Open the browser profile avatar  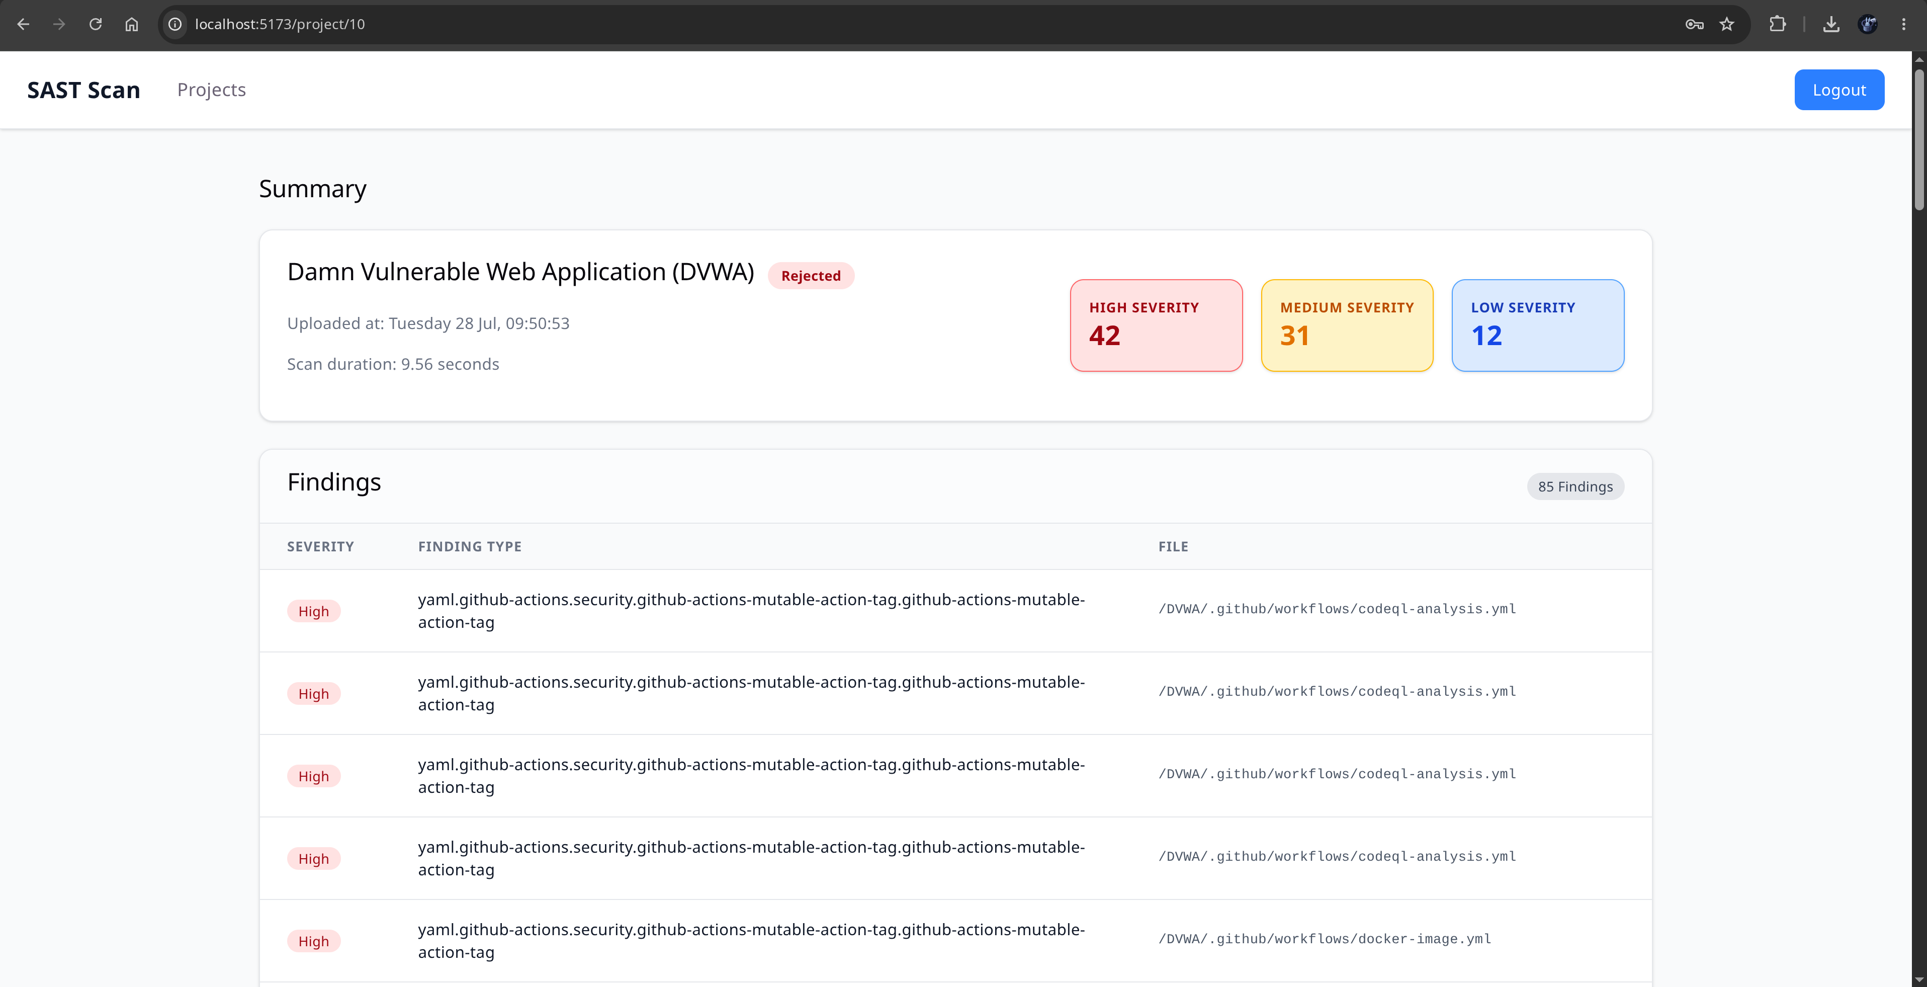(x=1868, y=25)
